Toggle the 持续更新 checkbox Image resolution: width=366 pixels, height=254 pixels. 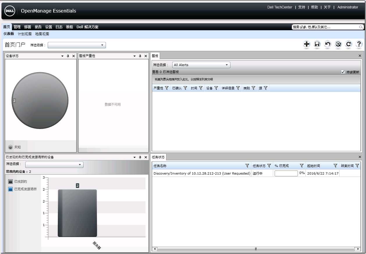[x=343, y=72]
